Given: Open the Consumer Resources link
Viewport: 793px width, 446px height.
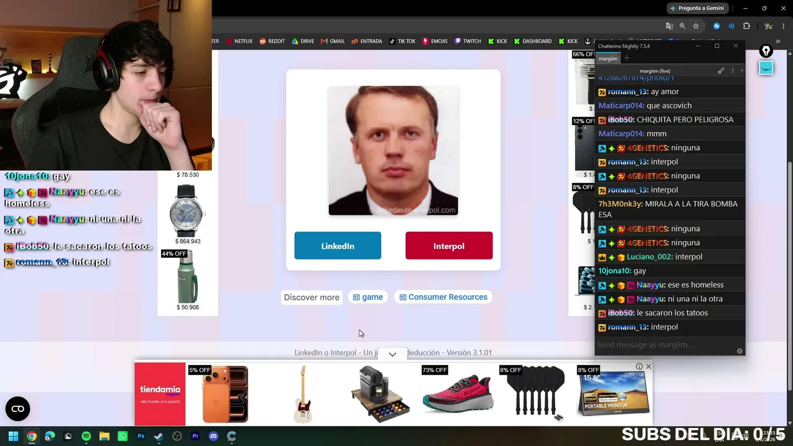Looking at the screenshot, I should point(444,297).
